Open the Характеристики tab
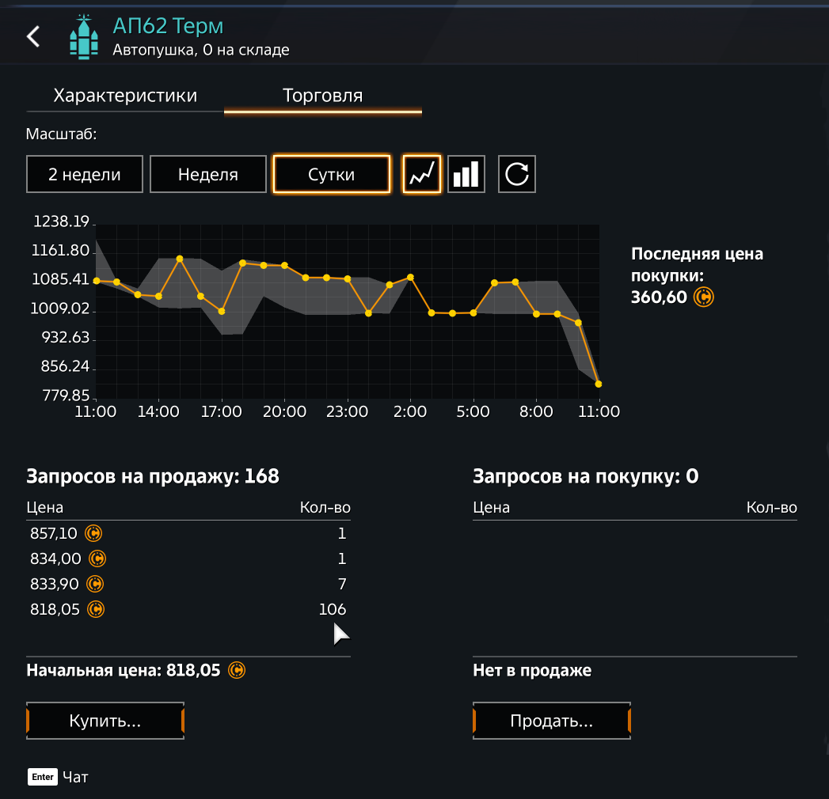The height and width of the screenshot is (799, 829). pos(125,96)
